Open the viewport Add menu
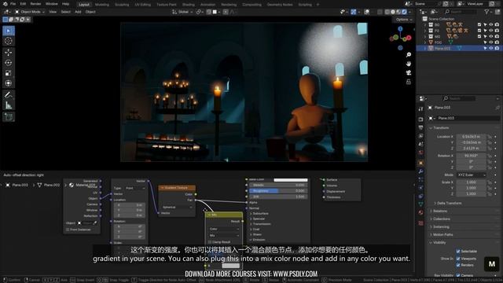Screen dimensions: 503x283 point(78,12)
